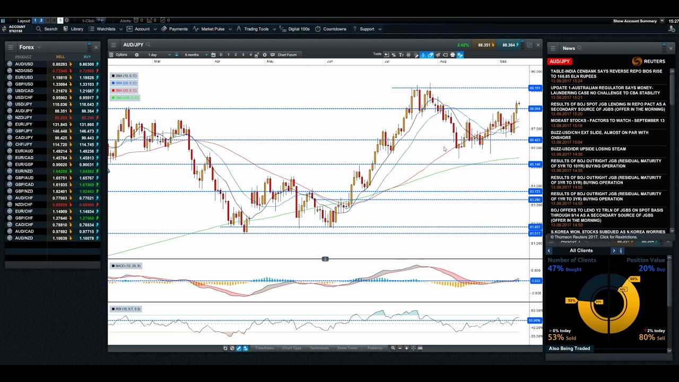This screenshot has width=679, height=382.
Task: Toggle the Forex panel link indicator
Action: point(89,47)
